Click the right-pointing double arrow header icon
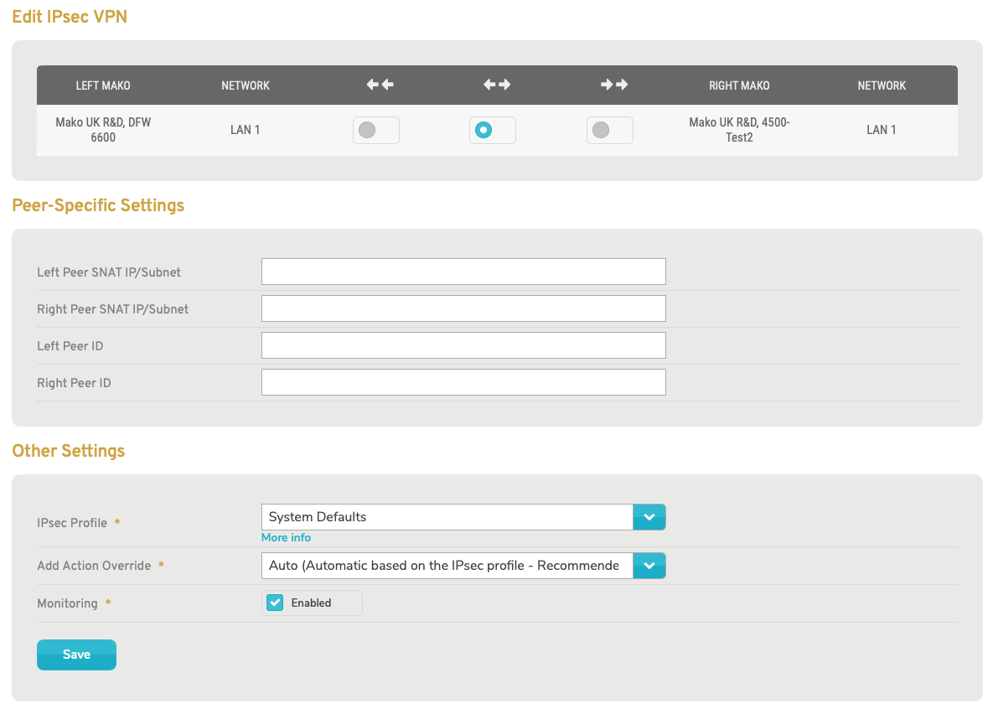Viewport: 993px width, 709px height. click(614, 85)
